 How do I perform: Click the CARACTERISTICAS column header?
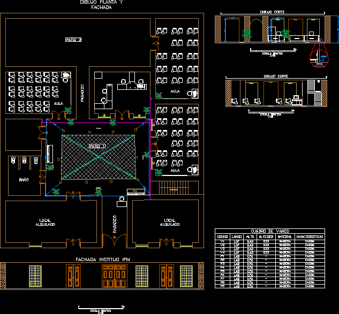point(310,236)
